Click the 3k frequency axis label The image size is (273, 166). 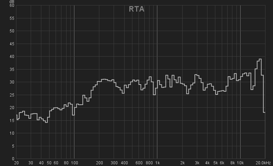point(197,163)
